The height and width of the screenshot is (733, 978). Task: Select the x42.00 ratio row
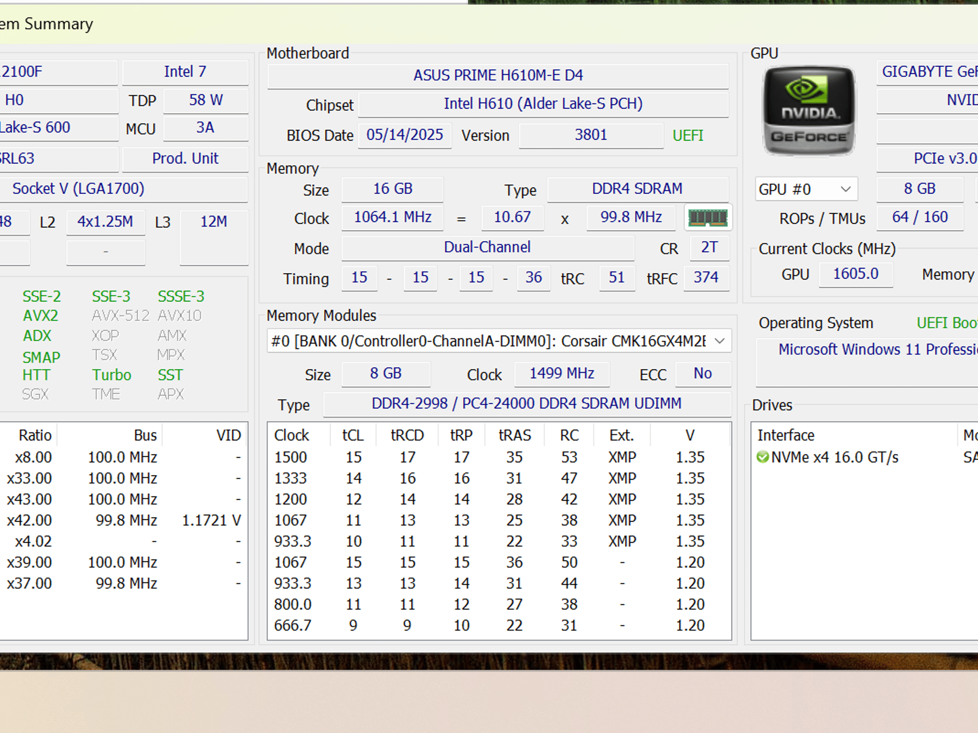coord(123,520)
